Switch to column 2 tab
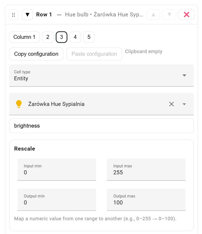 tap(48, 37)
